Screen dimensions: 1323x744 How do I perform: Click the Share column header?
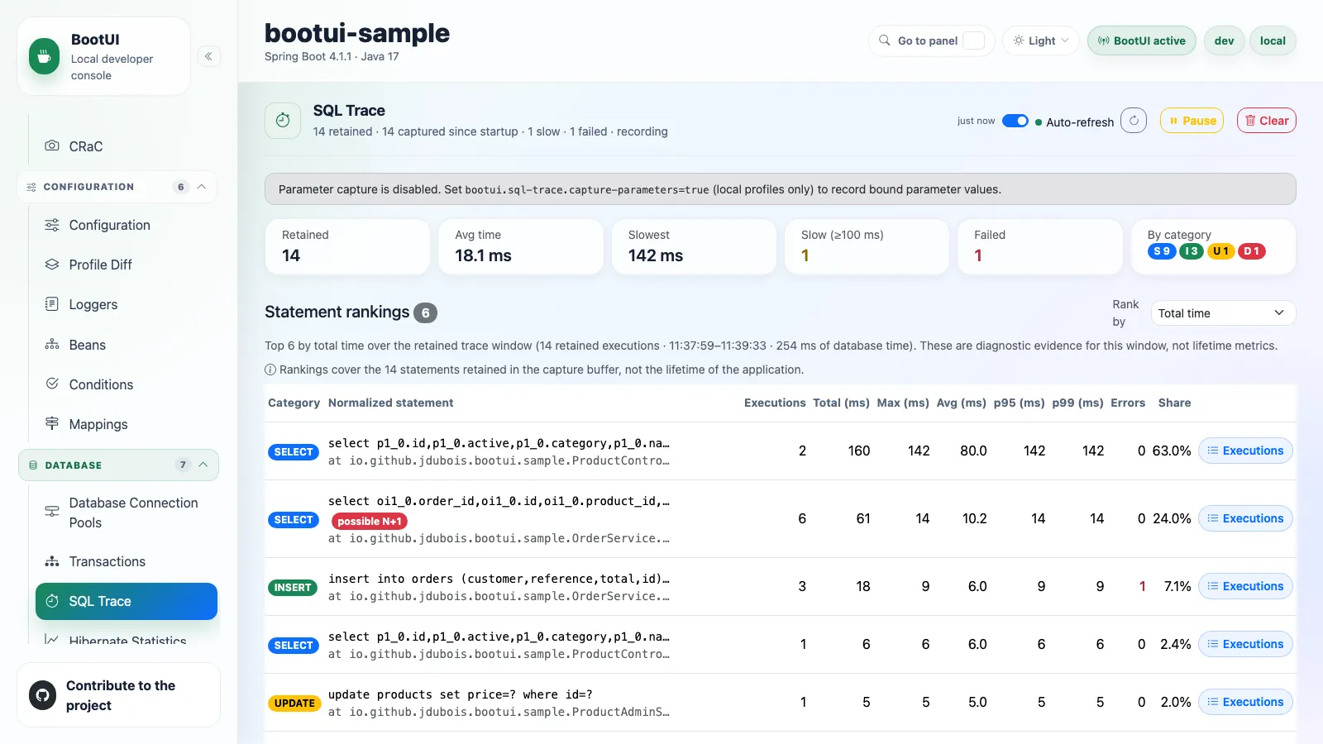click(1174, 403)
